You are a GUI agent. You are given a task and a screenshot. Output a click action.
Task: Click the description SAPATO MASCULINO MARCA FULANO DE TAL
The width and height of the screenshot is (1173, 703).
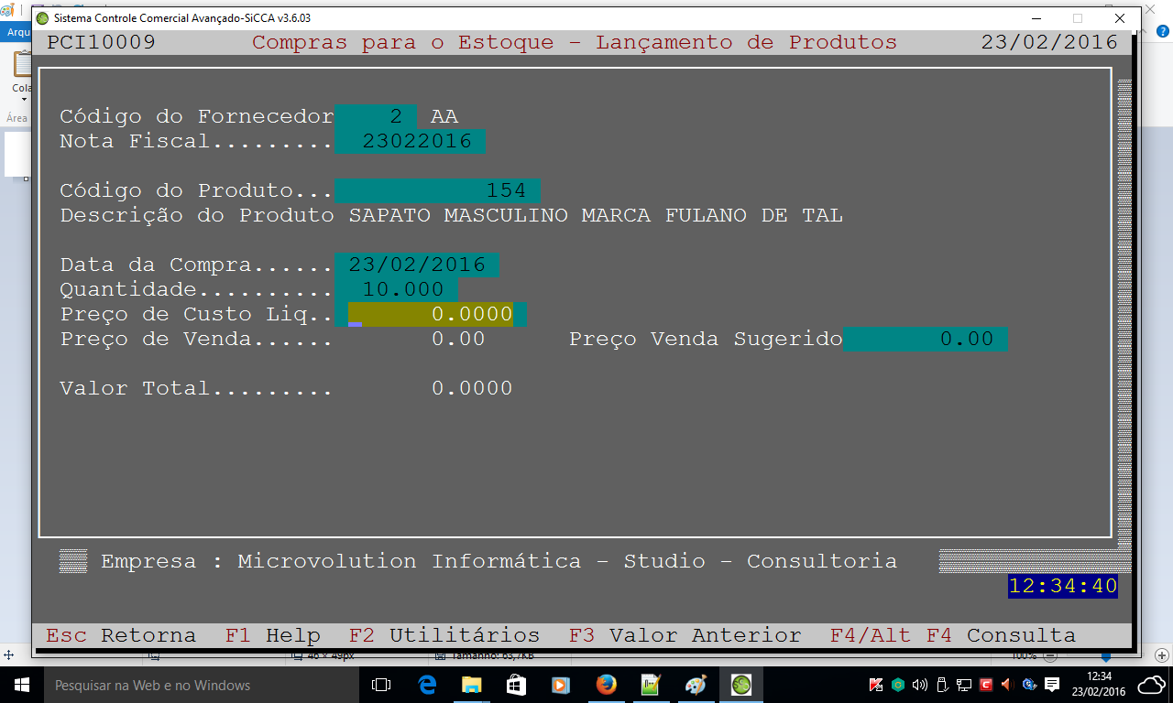pyautogui.click(x=596, y=215)
